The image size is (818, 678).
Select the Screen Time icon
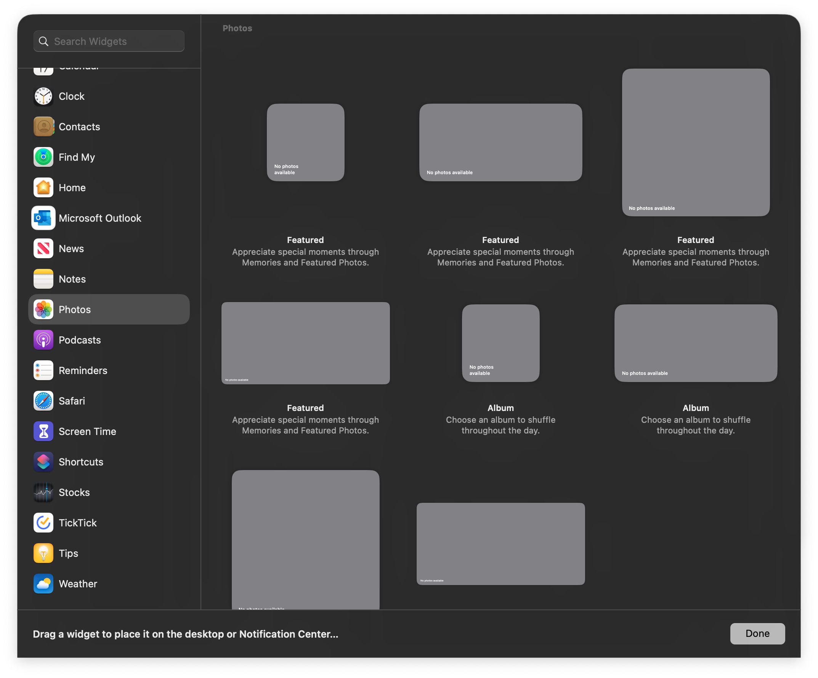coord(43,431)
